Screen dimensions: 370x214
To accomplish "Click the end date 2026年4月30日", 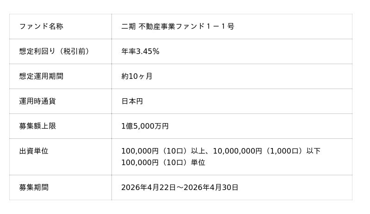I will (211, 187).
